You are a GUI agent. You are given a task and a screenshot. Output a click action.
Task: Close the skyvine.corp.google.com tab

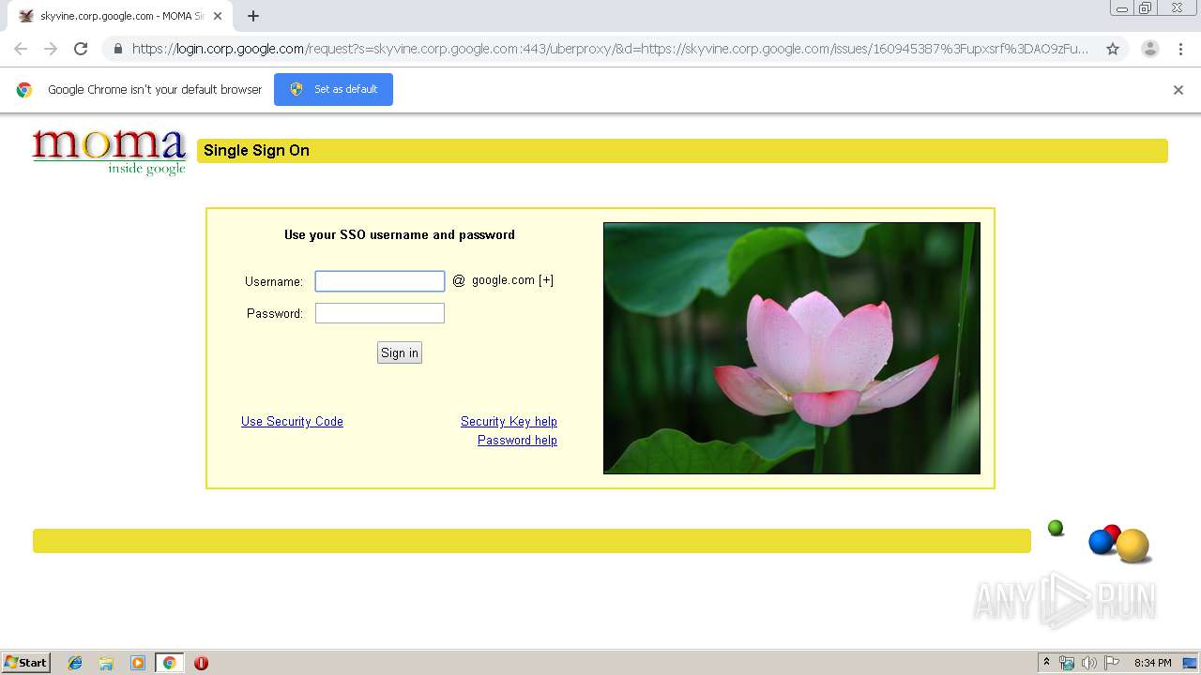(x=218, y=16)
